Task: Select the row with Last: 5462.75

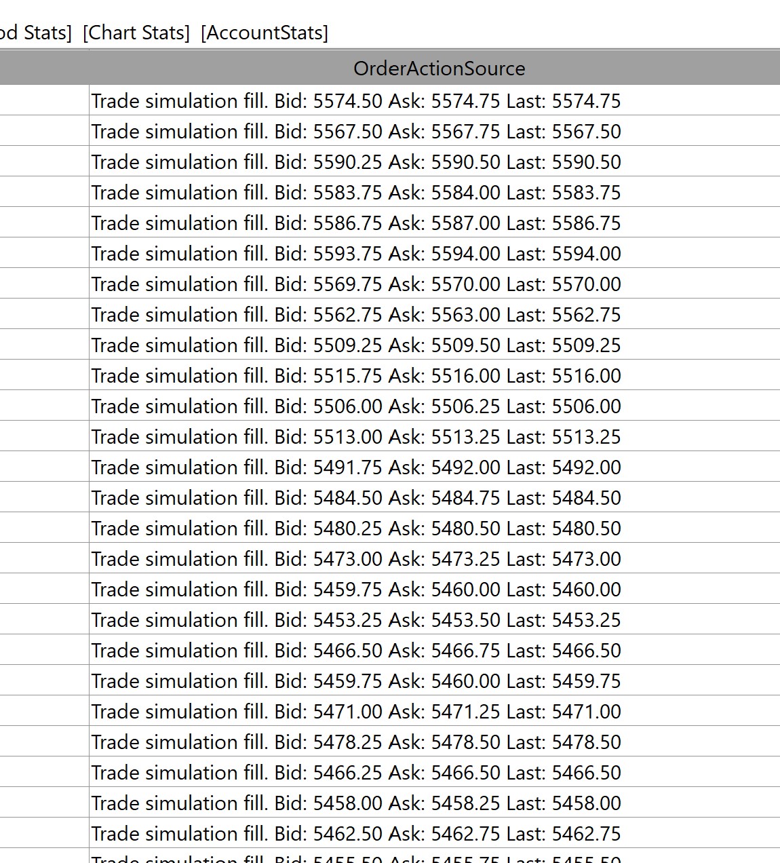Action: pos(356,834)
